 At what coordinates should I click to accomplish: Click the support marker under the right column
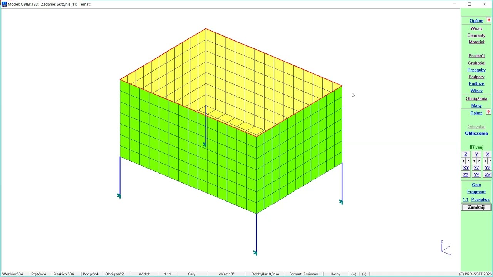(x=340, y=202)
